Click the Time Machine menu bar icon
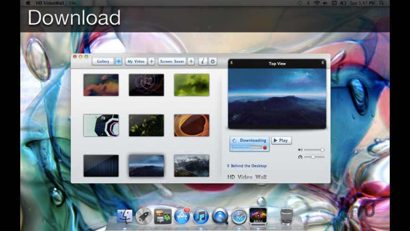410x231 pixels. (300, 3)
